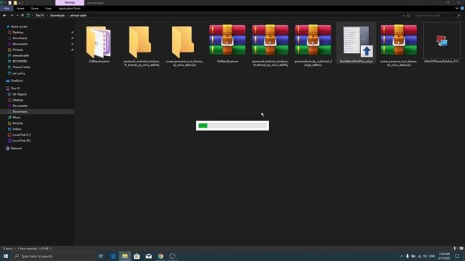This screenshot has height=261, width=465.
Task: Open the File menu
Action: click(7, 8)
